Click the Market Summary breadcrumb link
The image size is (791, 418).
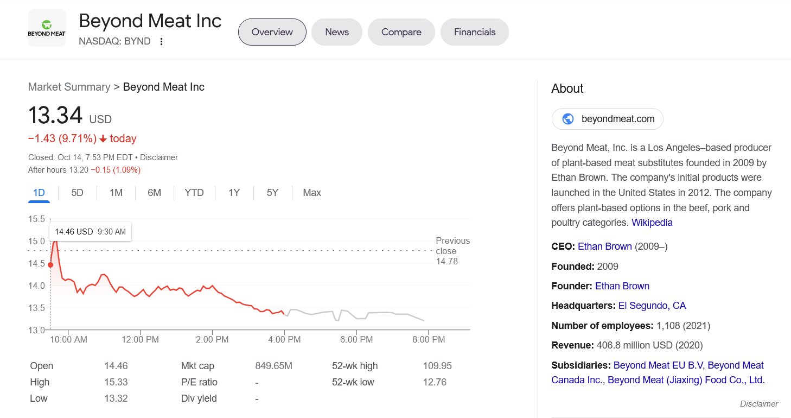pos(69,87)
